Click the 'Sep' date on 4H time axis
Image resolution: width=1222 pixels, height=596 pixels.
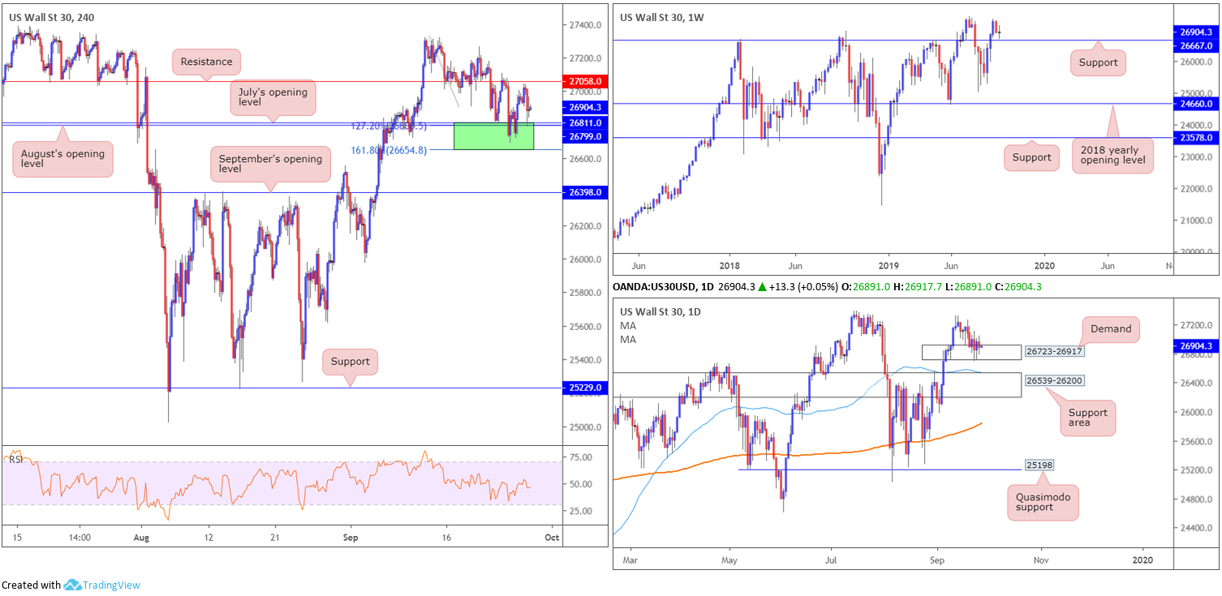coord(351,537)
